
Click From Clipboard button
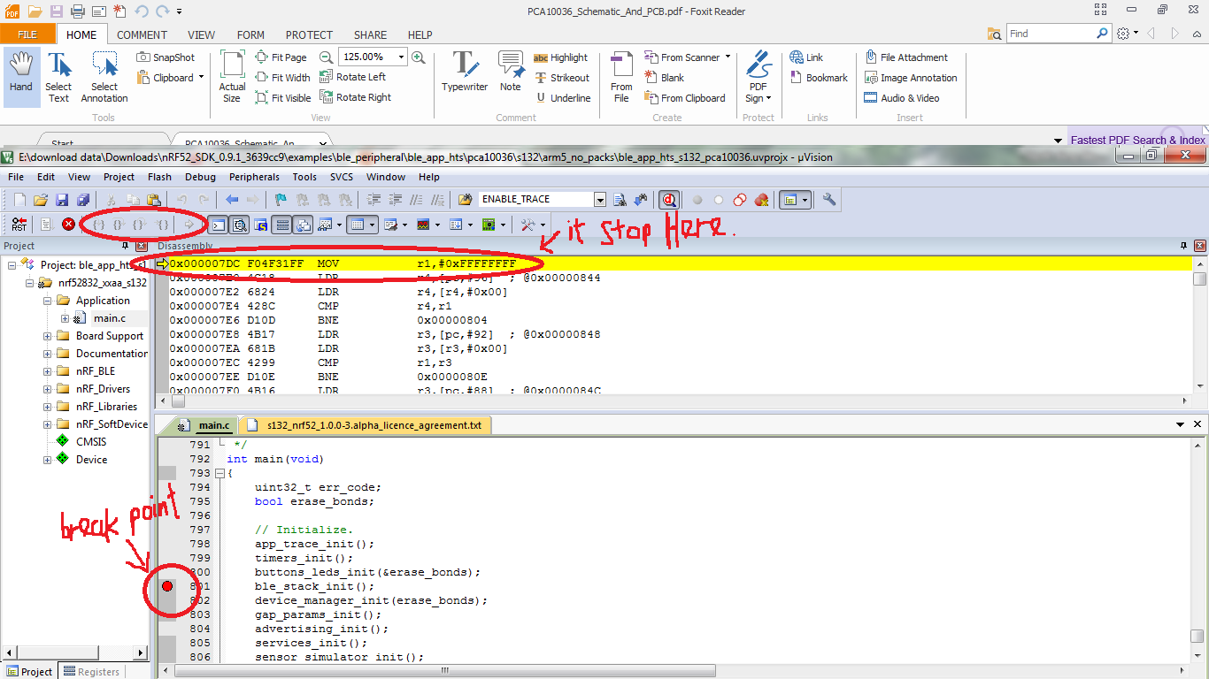click(x=685, y=98)
